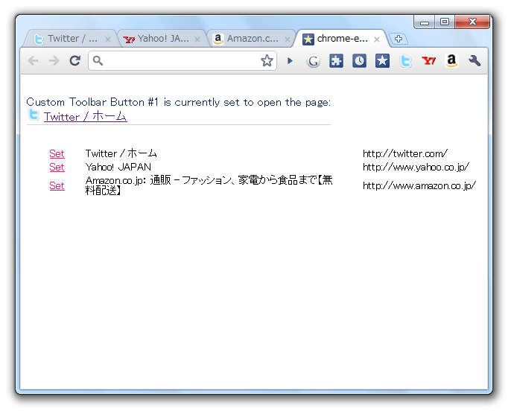This screenshot has height=411, width=511.
Task: Open the wrench settings menu
Action: [475, 61]
